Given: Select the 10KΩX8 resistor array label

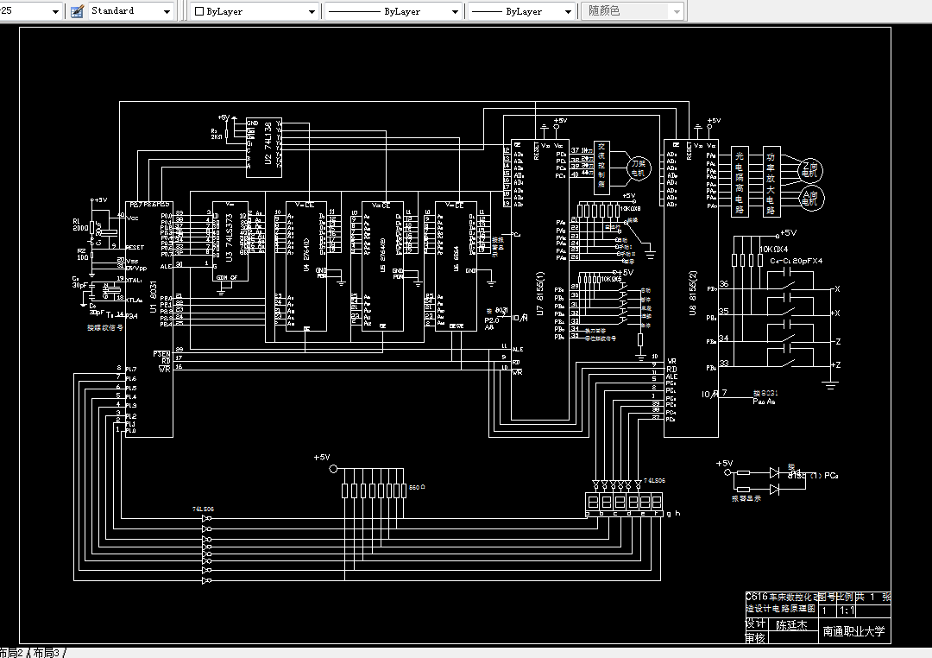Looking at the screenshot, I should (x=630, y=209).
